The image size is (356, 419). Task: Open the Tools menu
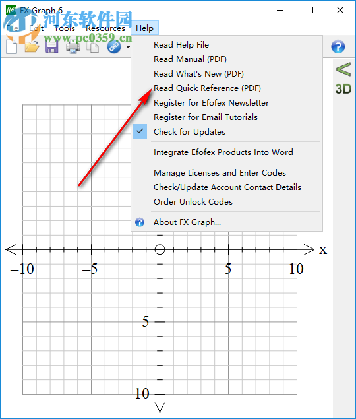[65, 28]
